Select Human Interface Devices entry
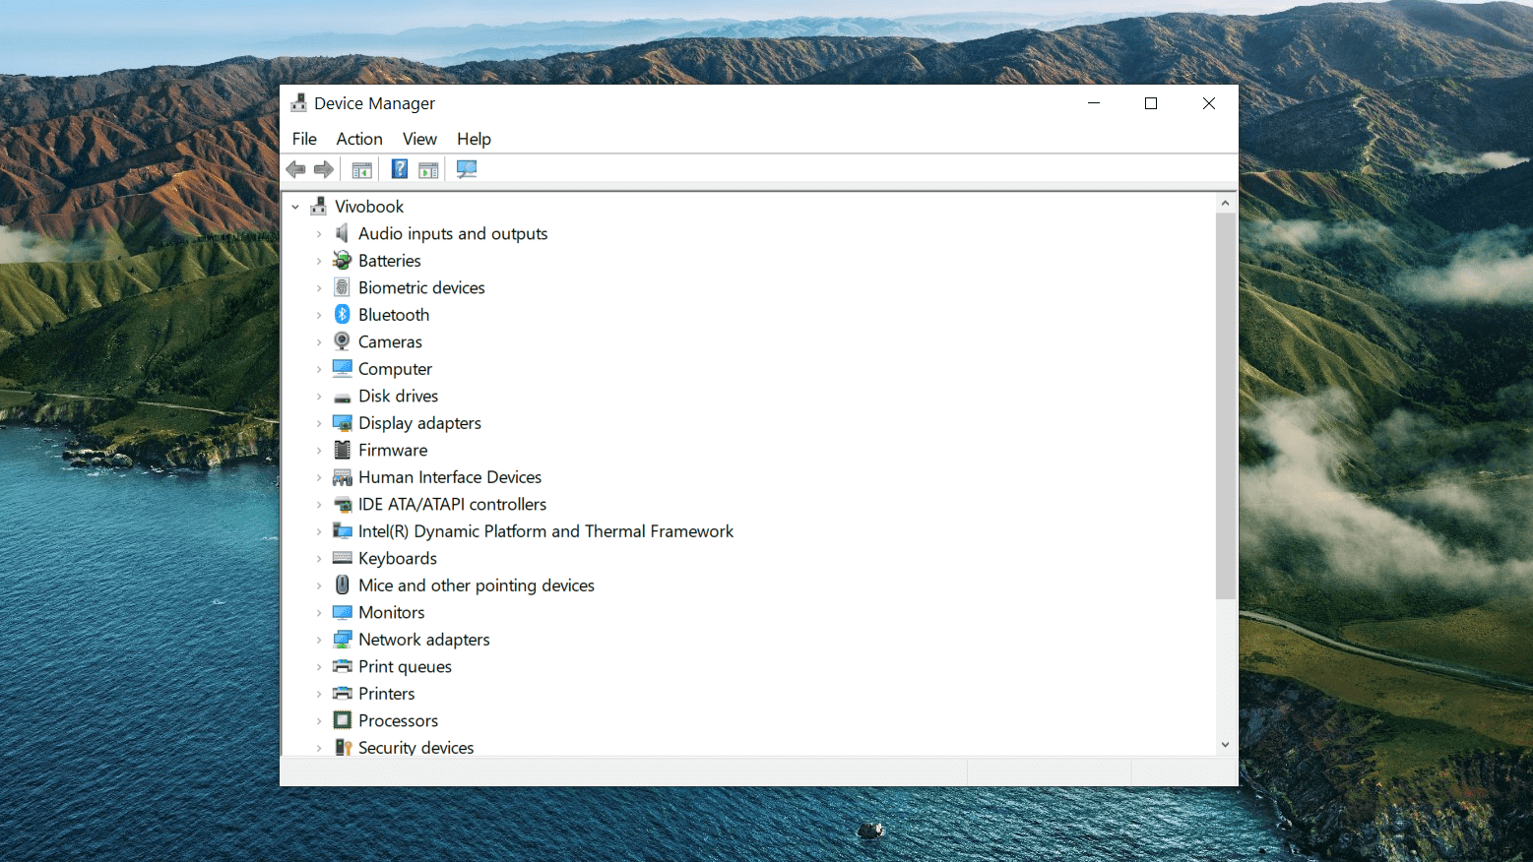Viewport: 1533px width, 862px height. pyautogui.click(x=450, y=477)
